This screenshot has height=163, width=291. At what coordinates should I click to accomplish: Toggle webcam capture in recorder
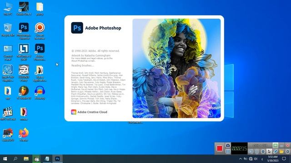[x=263, y=151]
